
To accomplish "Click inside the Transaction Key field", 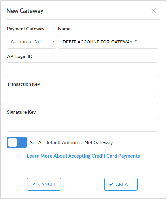I will (x=83, y=97).
